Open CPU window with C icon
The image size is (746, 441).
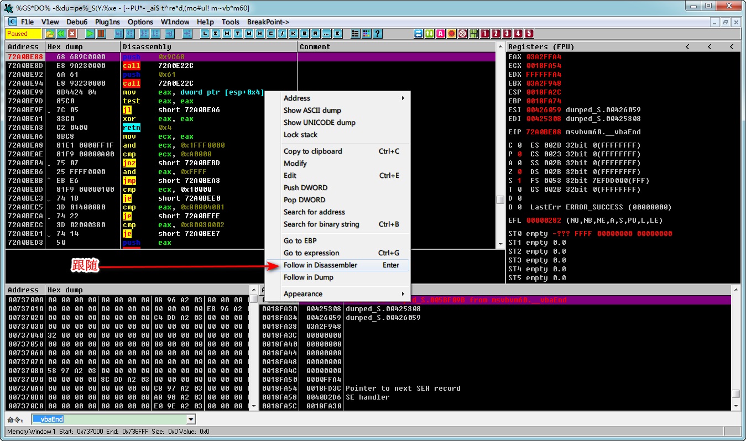(271, 34)
